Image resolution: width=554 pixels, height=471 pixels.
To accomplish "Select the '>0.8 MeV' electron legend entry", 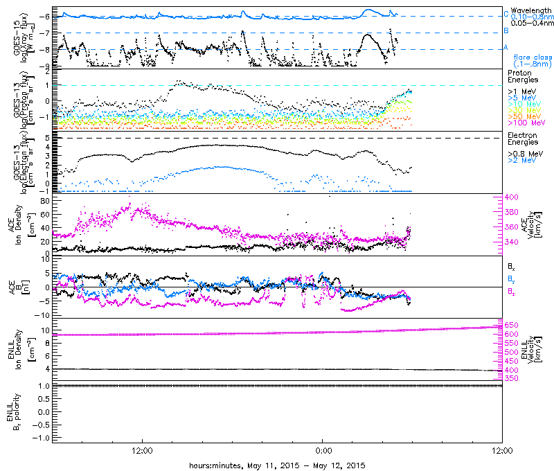I will pos(526,154).
